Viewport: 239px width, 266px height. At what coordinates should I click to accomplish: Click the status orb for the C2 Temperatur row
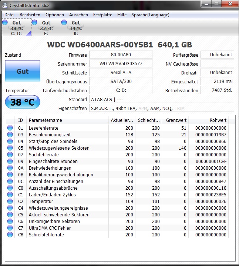10,201
